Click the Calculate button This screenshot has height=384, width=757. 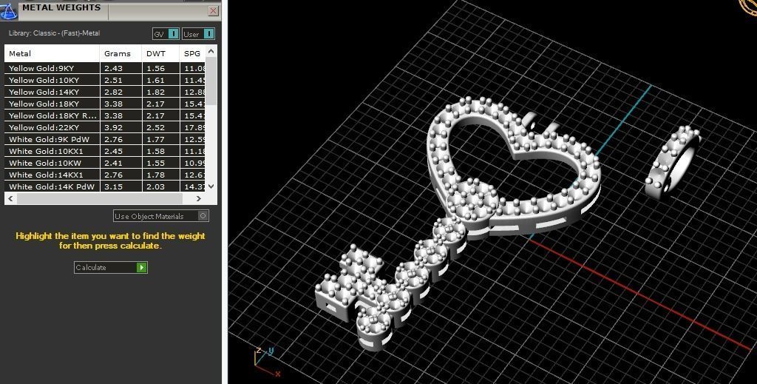[111, 267]
